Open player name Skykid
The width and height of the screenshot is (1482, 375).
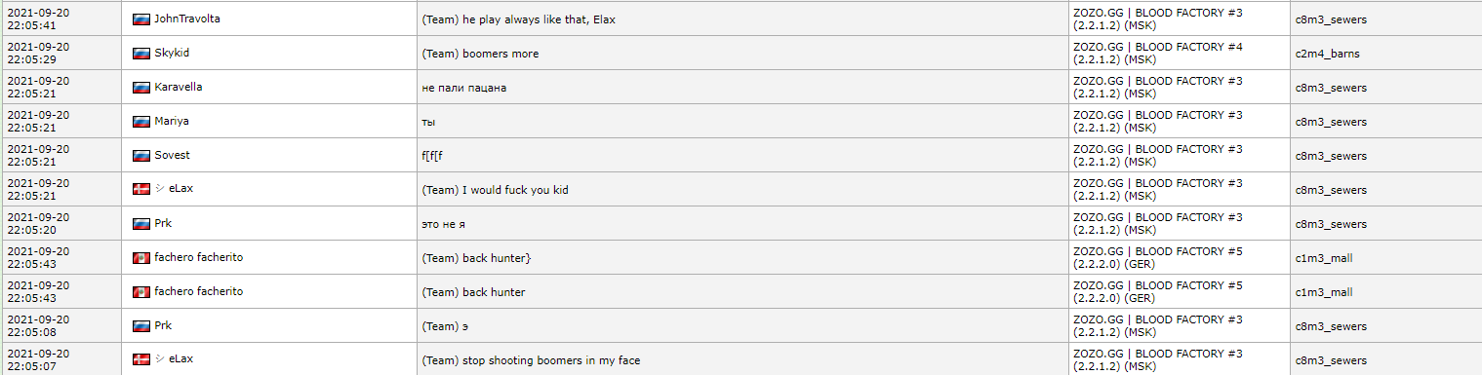click(172, 53)
